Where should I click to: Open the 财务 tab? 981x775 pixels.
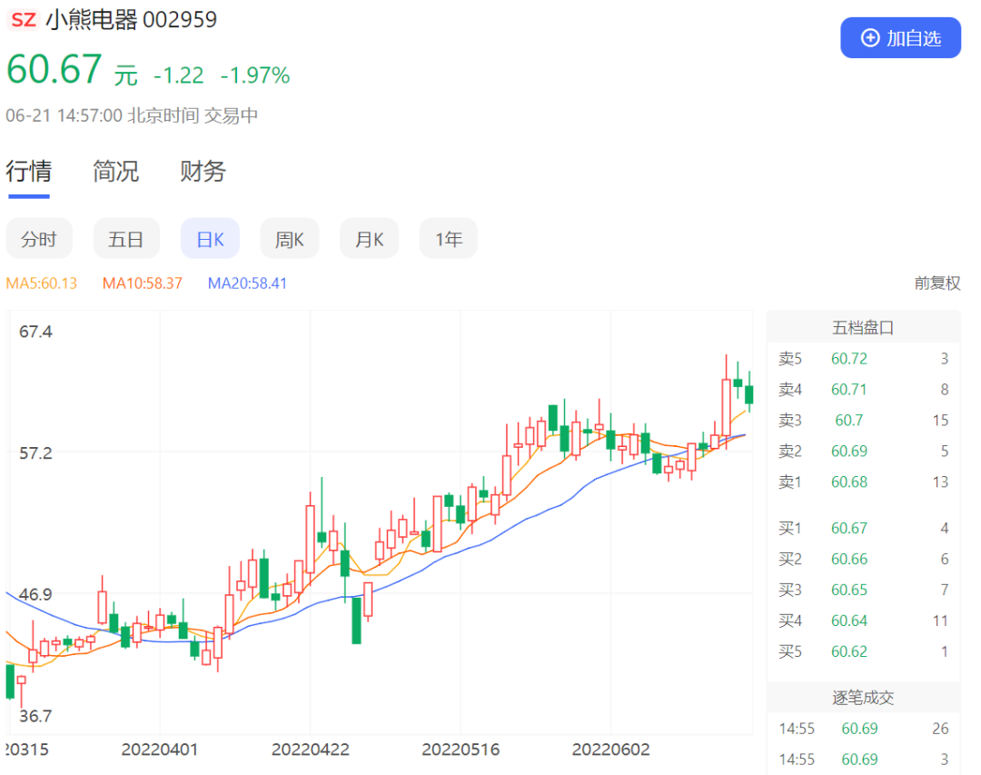(203, 171)
